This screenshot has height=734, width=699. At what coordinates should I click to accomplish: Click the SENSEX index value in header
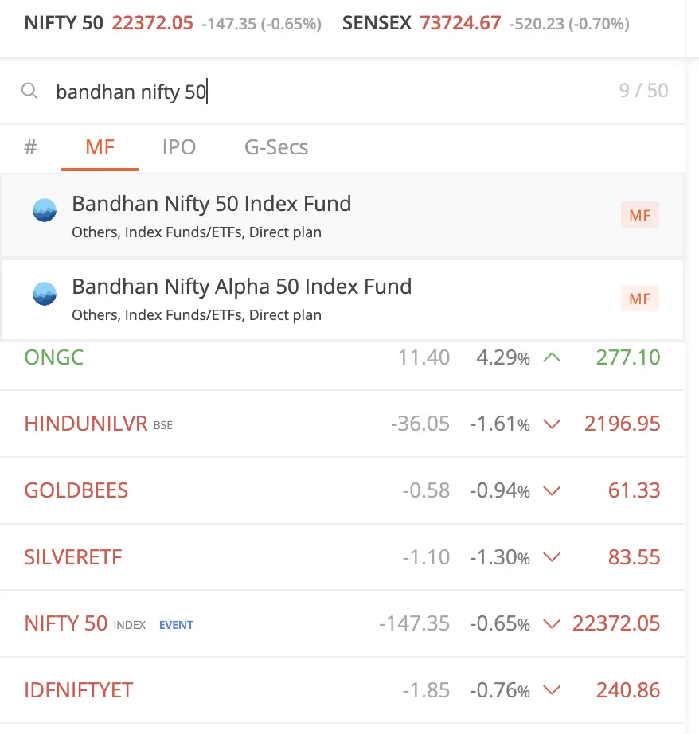coord(460,23)
